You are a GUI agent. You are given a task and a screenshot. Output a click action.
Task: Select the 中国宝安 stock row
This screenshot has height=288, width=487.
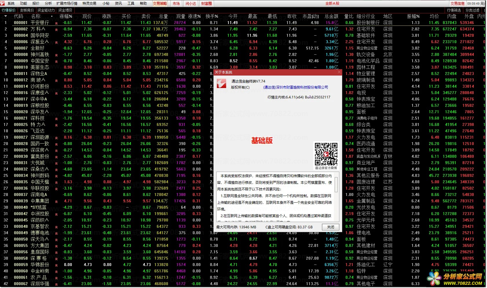pos(243,61)
